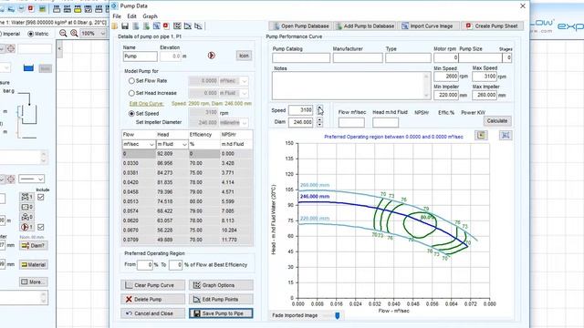
Task: Click the pump Name input field
Action: [140, 56]
